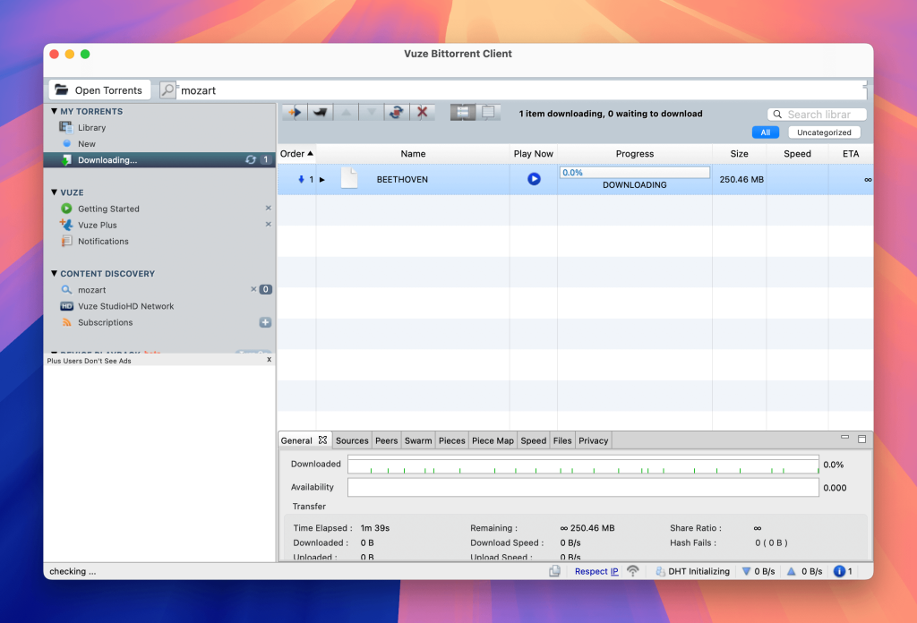Click the search magnifier icon beside mozart
Image resolution: width=917 pixels, height=623 pixels.
point(167,90)
